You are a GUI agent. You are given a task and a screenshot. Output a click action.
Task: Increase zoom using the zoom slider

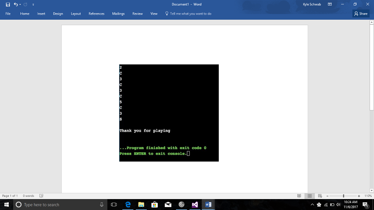[359, 196]
